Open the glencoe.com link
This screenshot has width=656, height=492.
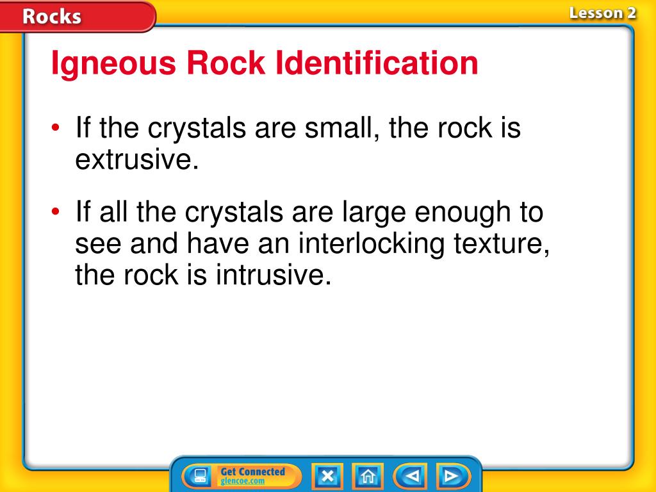[243, 481]
